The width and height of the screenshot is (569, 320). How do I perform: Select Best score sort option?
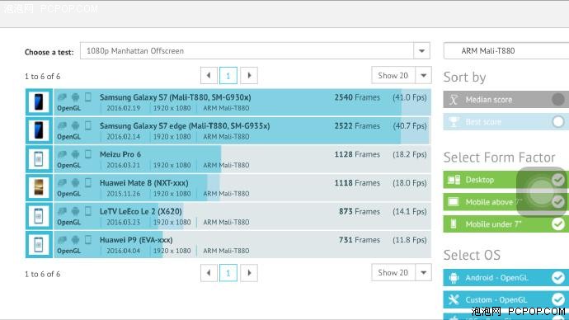pyautogui.click(x=506, y=121)
